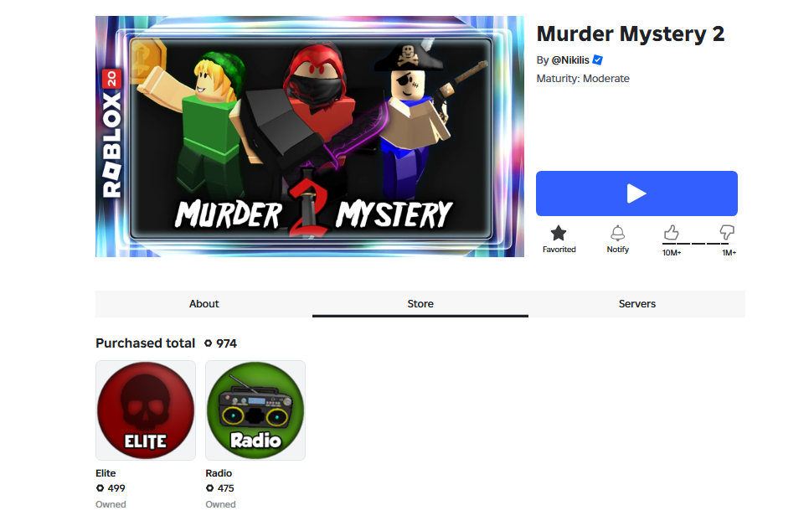Image resolution: width=809 pixels, height=526 pixels.
Task: Click the Elite pass name link
Action: click(x=106, y=473)
